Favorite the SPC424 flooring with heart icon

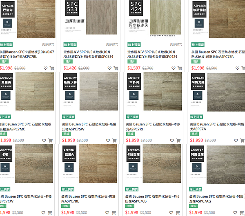(174, 68)
